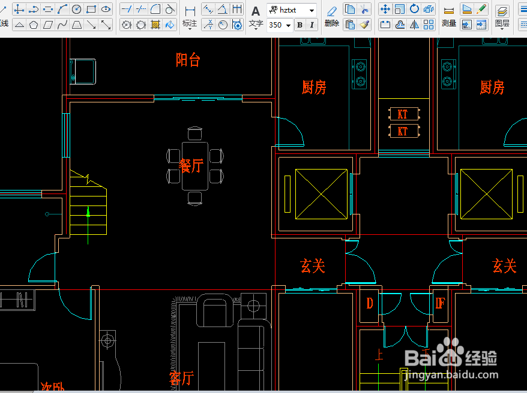Click the paste clipboard icon
The width and height of the screenshot is (527, 393).
pos(350,25)
